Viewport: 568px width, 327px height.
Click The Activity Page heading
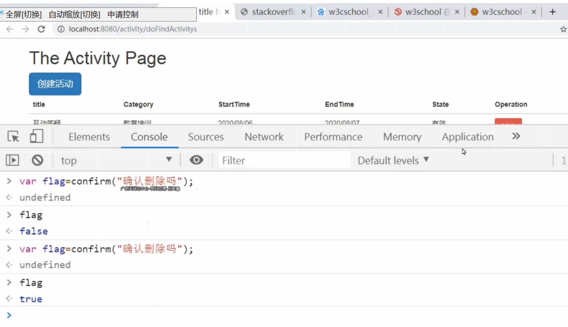98,58
